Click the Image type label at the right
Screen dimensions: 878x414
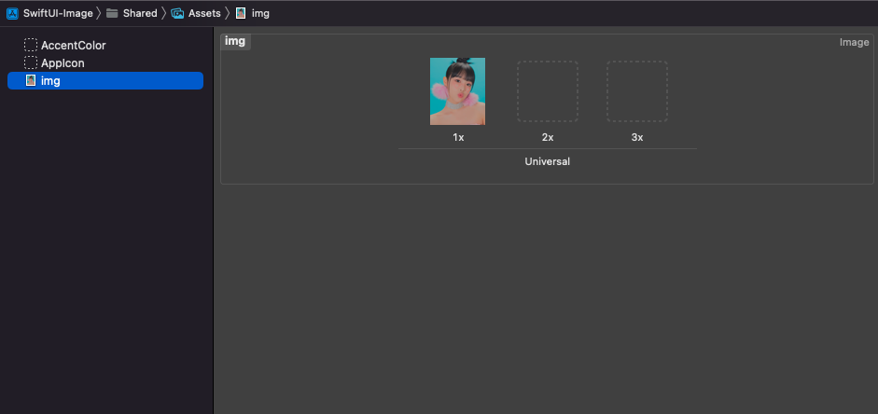click(x=854, y=43)
